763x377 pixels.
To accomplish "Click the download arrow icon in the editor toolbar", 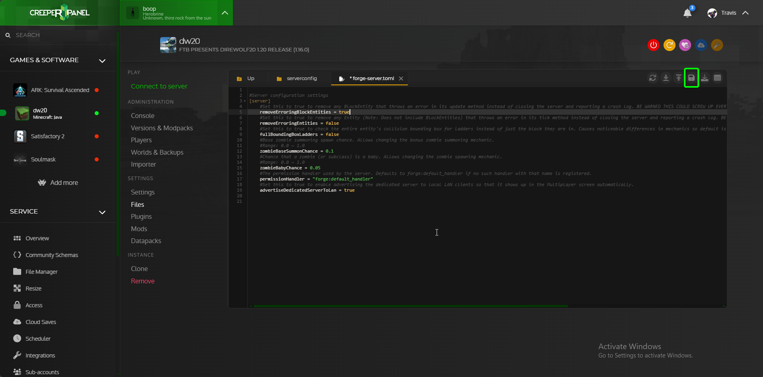I will (x=666, y=78).
